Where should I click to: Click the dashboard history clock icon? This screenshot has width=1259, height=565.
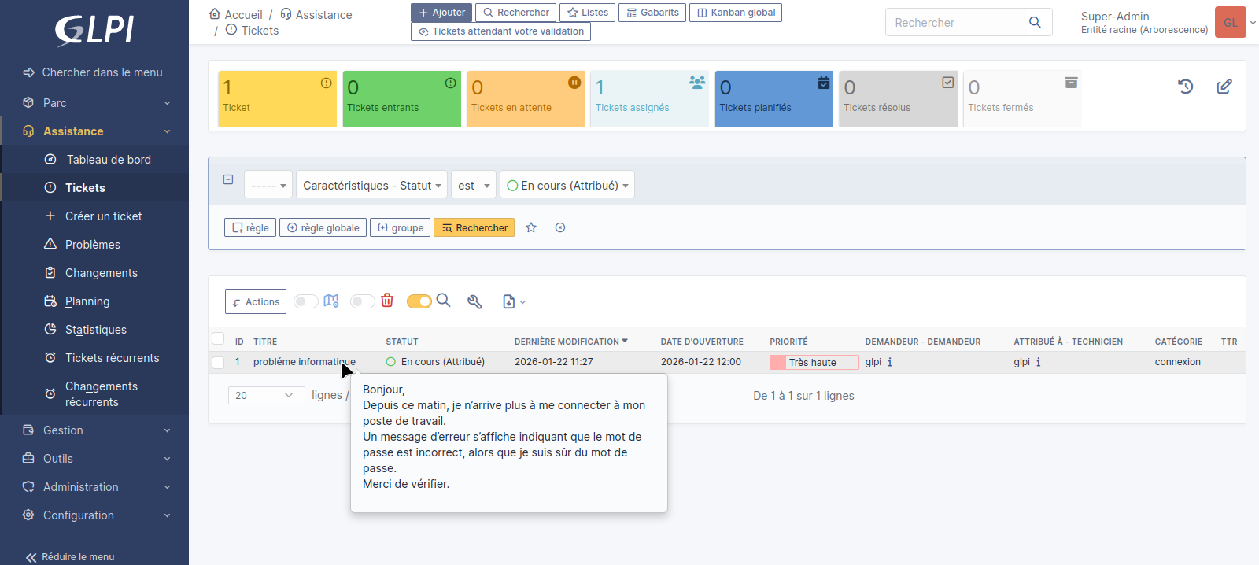[1186, 87]
